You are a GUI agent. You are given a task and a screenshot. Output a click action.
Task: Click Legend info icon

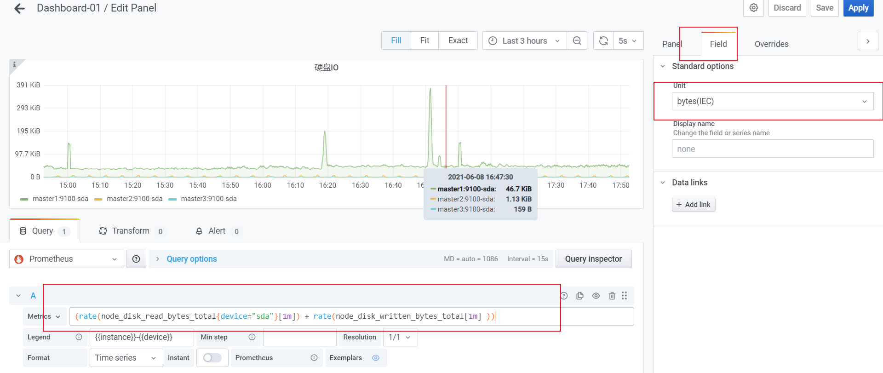pyautogui.click(x=79, y=337)
